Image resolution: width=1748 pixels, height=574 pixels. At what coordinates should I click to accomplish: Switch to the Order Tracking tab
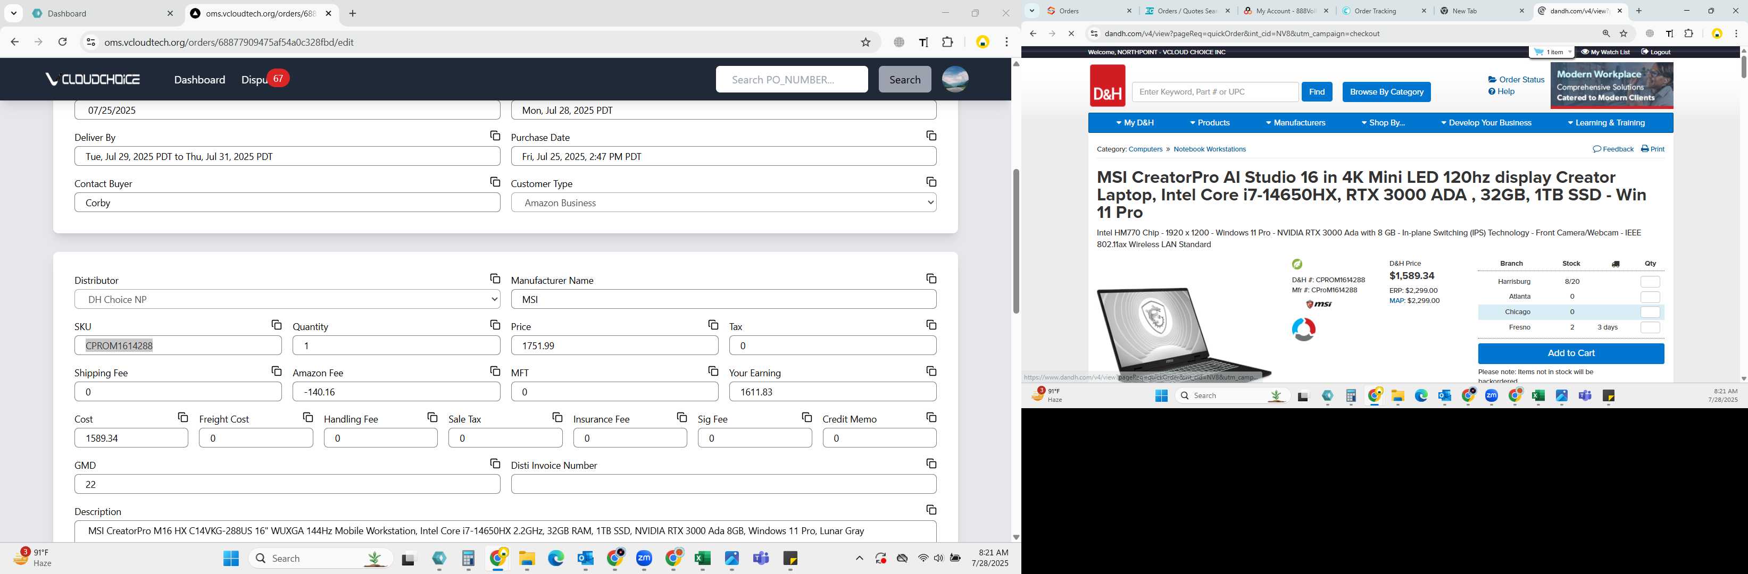1384,11
